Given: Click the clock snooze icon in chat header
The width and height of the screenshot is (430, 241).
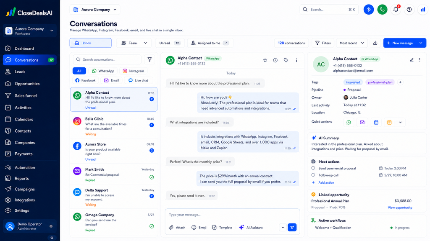Looking at the screenshot, I should 275,60.
